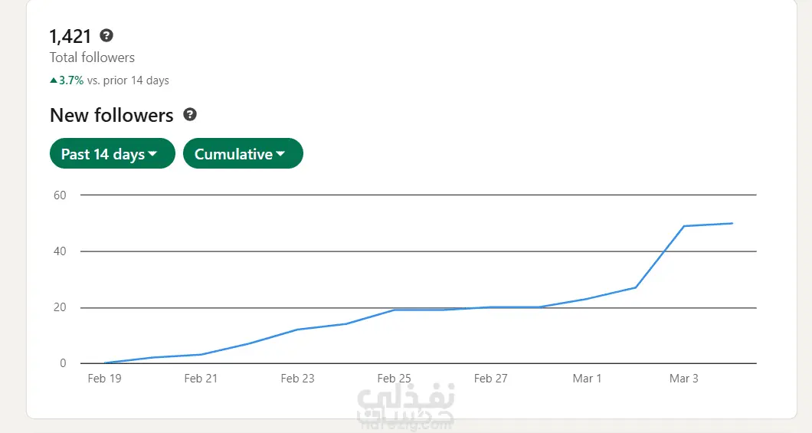
Task: Open the Cumulative dropdown
Action: [243, 153]
